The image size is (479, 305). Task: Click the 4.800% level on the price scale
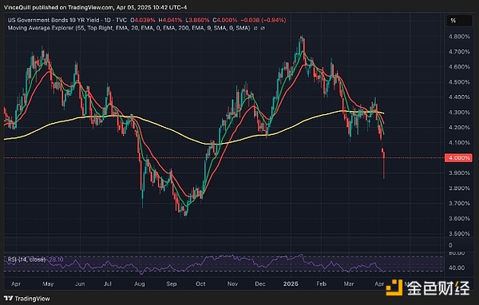coord(459,37)
